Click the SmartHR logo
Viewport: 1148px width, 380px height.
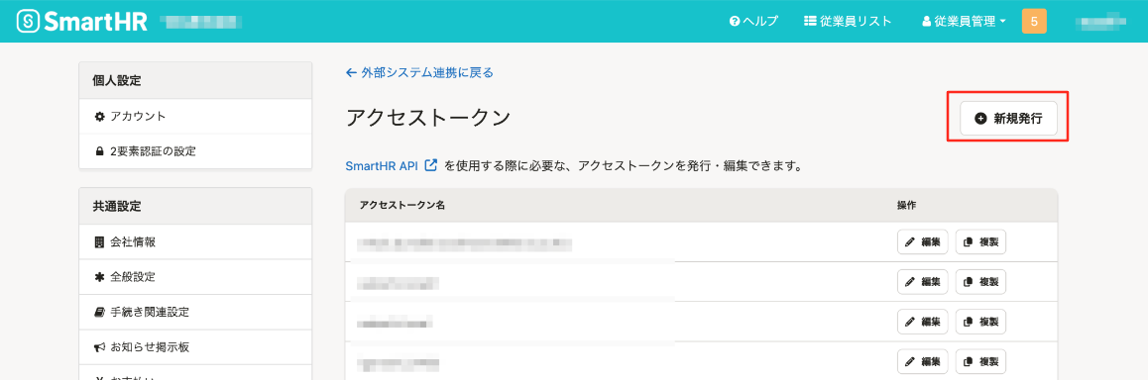click(81, 21)
